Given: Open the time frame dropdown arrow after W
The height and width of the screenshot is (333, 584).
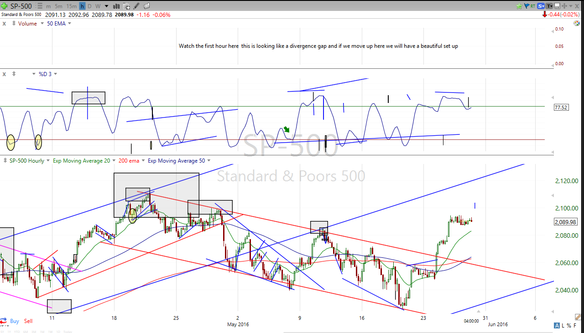Looking at the screenshot, I should pyautogui.click(x=106, y=6).
